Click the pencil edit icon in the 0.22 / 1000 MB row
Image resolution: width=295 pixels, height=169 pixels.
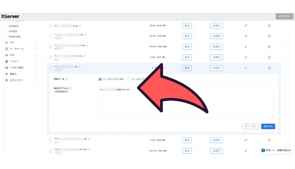tap(246, 140)
